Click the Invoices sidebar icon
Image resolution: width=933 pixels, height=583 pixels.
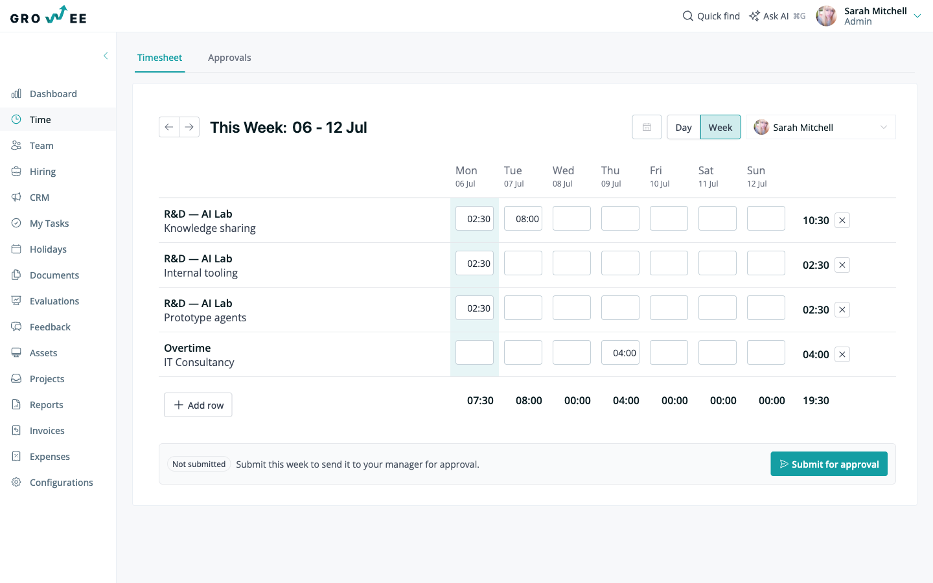[x=16, y=431]
